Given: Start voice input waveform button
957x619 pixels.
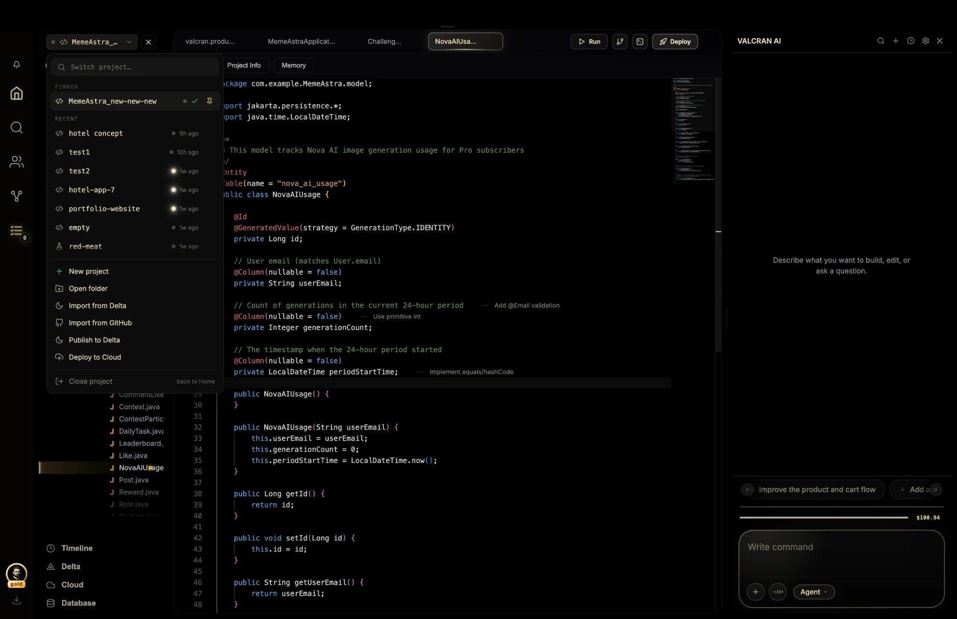Looking at the screenshot, I should tap(778, 592).
